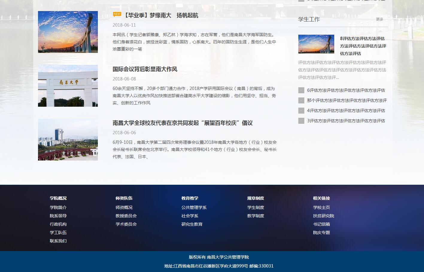
Task: Click footer heading 师资队伍
Action: [x=124, y=198]
